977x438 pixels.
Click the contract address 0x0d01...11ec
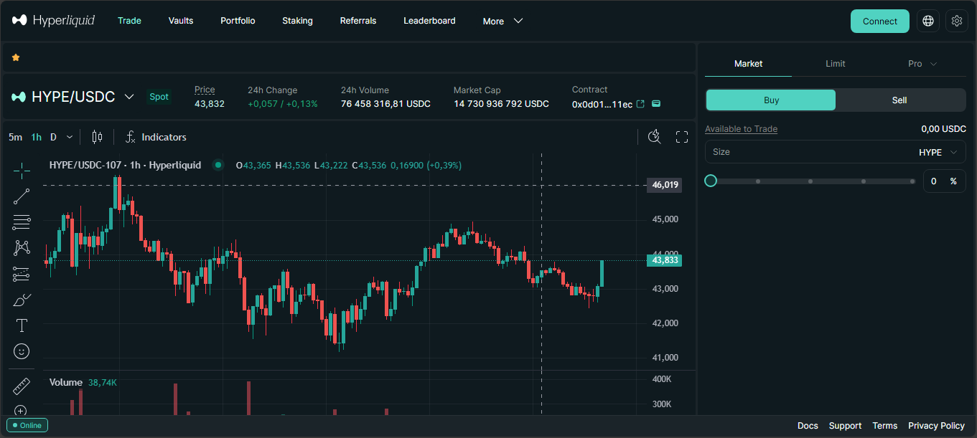pos(602,104)
